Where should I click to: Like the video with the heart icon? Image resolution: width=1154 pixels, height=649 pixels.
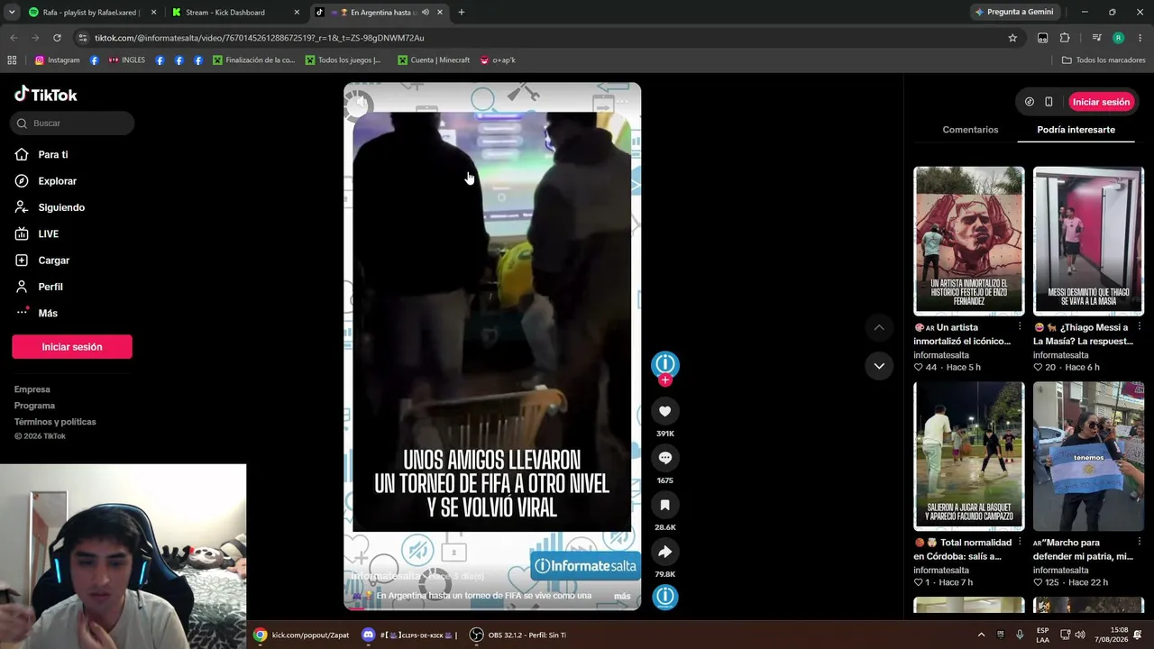(665, 411)
